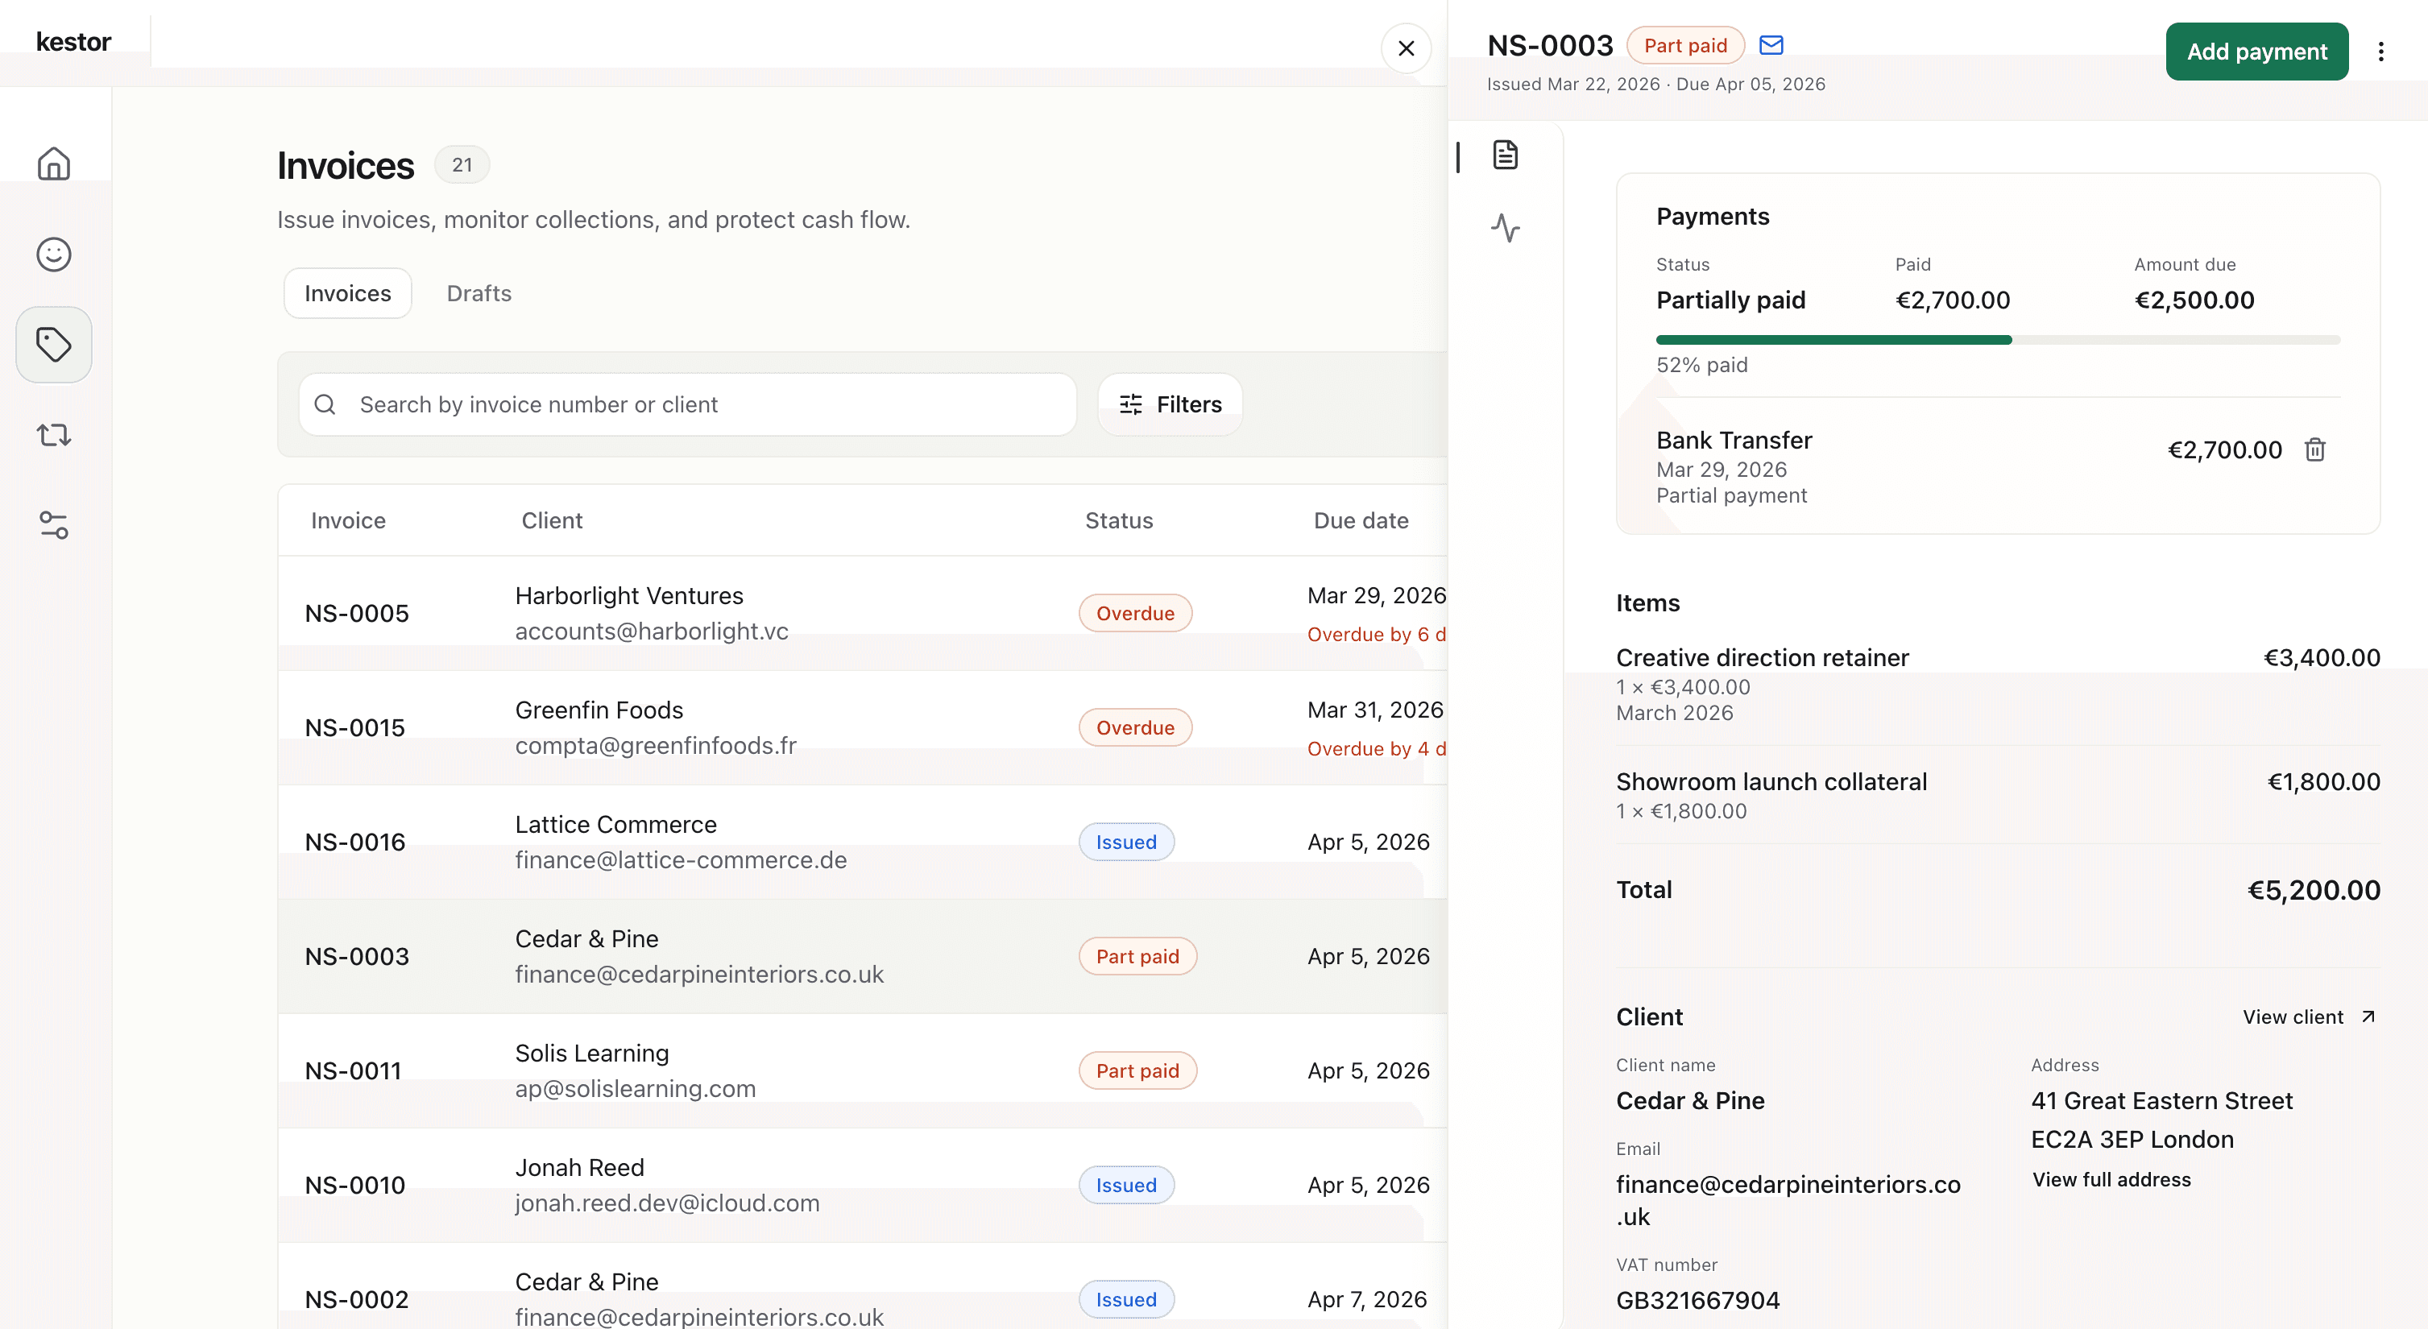Open the recurring transactions repeat icon
This screenshot has width=2428, height=1329.
pos(54,434)
